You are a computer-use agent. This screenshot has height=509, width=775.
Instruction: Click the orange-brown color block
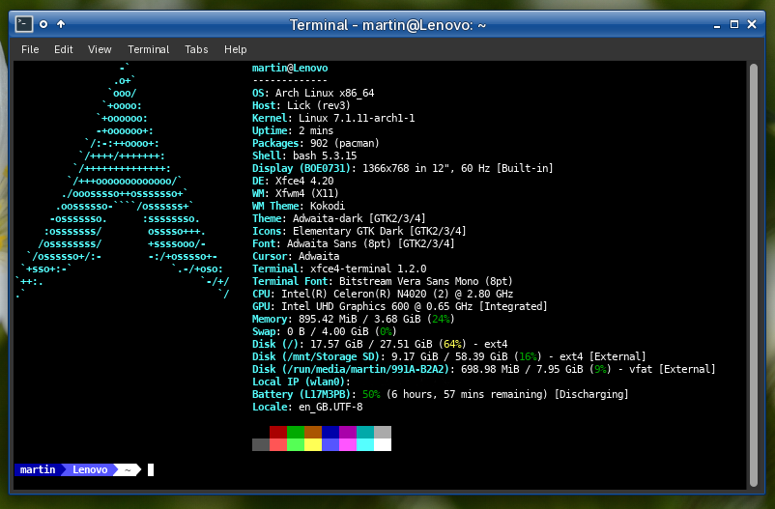point(313,432)
